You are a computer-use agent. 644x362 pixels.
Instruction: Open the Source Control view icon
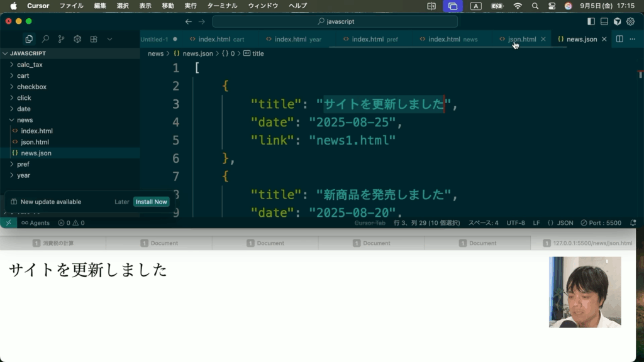[61, 39]
